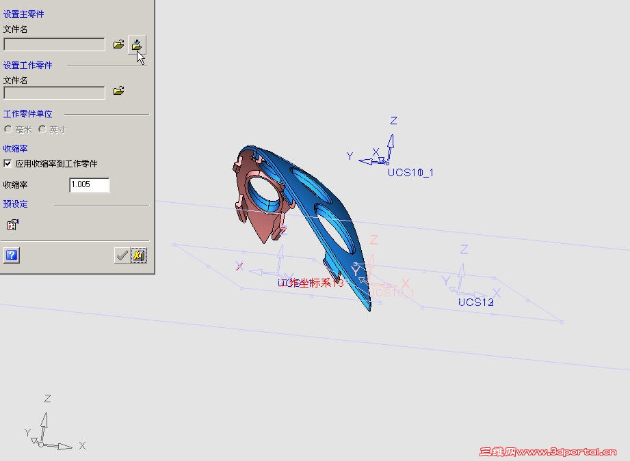630x461 pixels.
Task: Cancel dialog with X button
Action: [139, 255]
